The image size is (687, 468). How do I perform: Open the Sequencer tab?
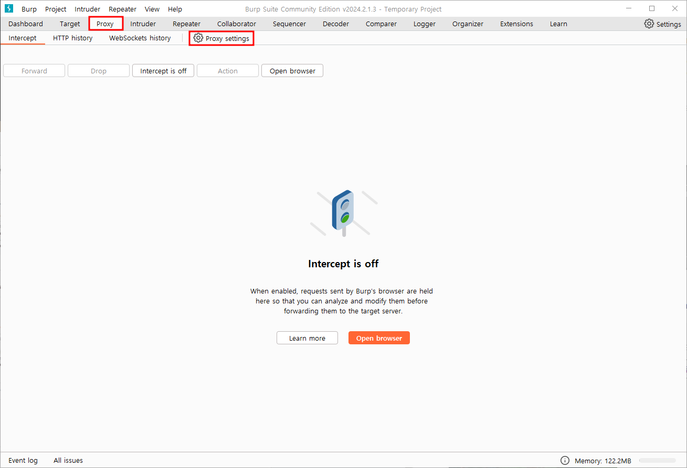click(289, 24)
